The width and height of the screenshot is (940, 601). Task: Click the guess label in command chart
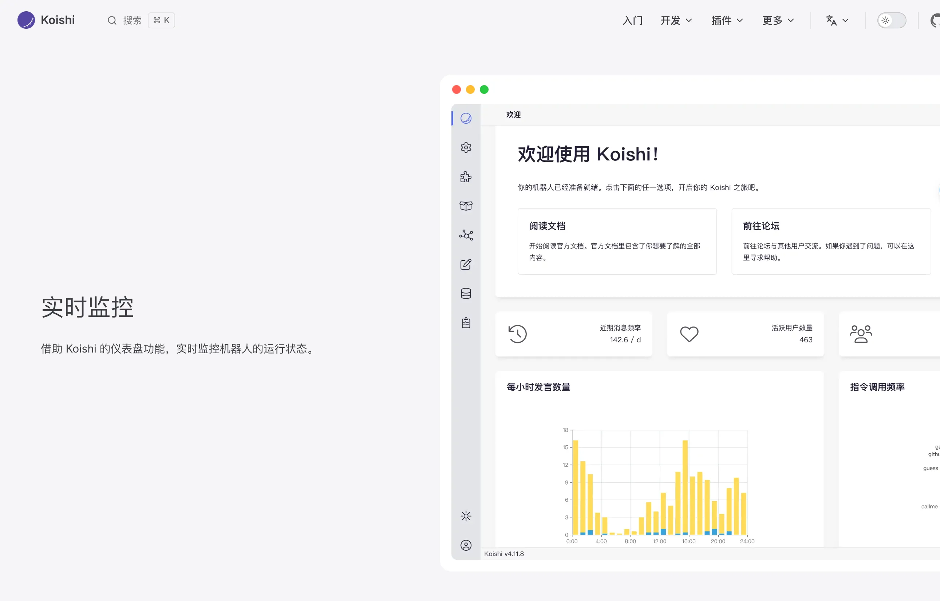[x=930, y=468]
